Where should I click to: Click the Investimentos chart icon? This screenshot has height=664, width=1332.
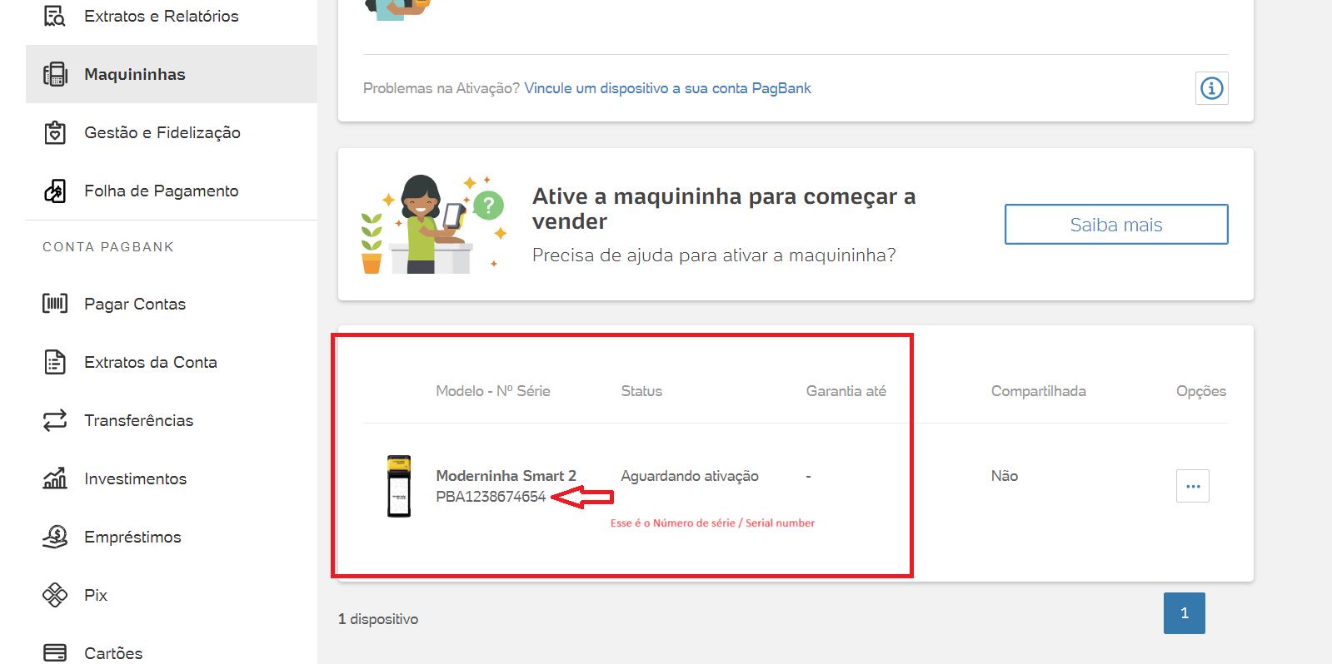[x=55, y=478]
